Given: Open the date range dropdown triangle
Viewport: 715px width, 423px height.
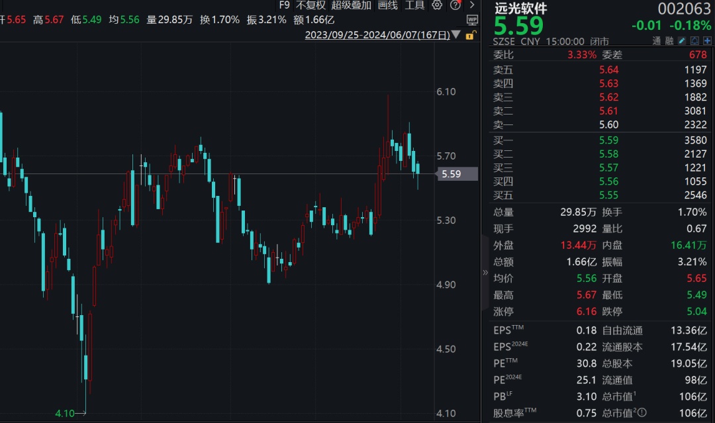Looking at the screenshot, I should pos(455,35).
